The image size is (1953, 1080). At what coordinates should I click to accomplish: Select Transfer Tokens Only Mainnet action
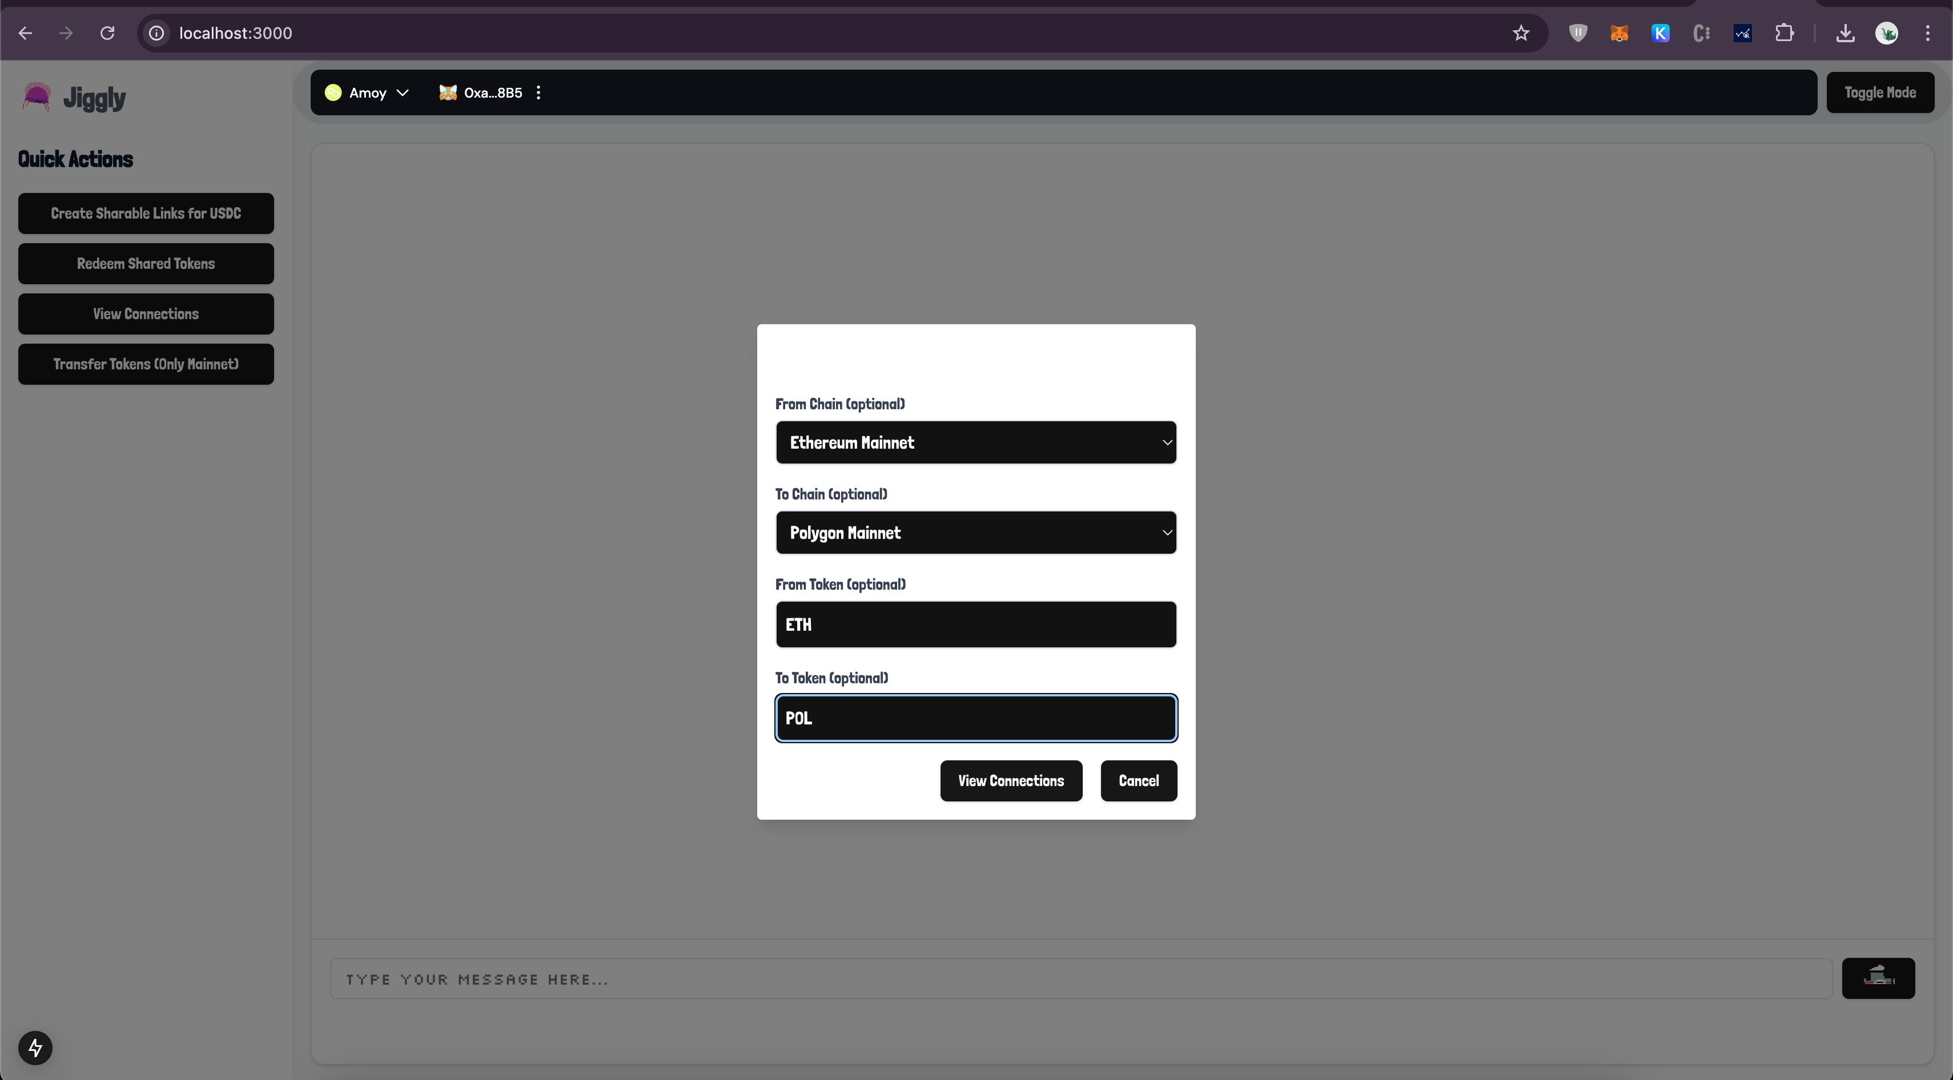(x=145, y=363)
